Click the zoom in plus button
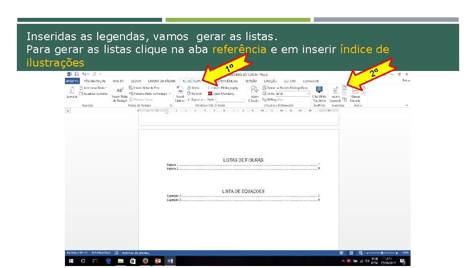The height and width of the screenshot is (268, 476). (397, 253)
